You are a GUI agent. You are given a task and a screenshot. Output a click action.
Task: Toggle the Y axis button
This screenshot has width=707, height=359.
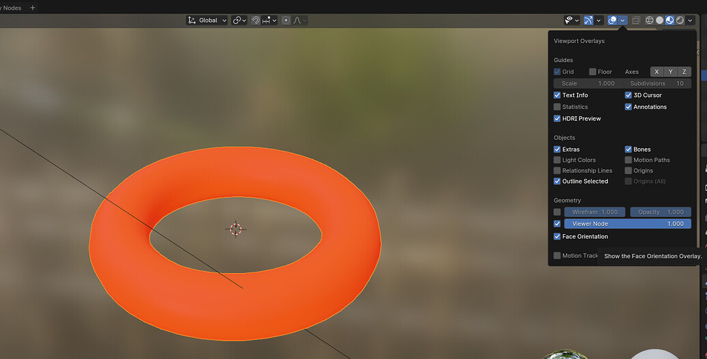tap(671, 72)
